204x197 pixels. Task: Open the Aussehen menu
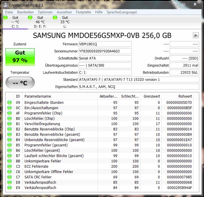64,12
